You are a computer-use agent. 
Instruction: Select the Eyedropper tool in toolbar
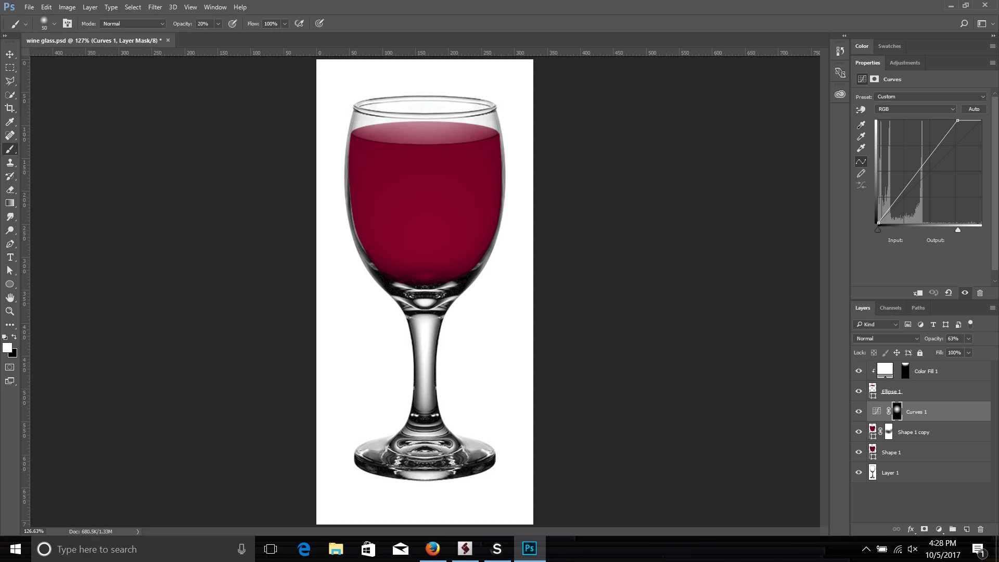(x=10, y=122)
